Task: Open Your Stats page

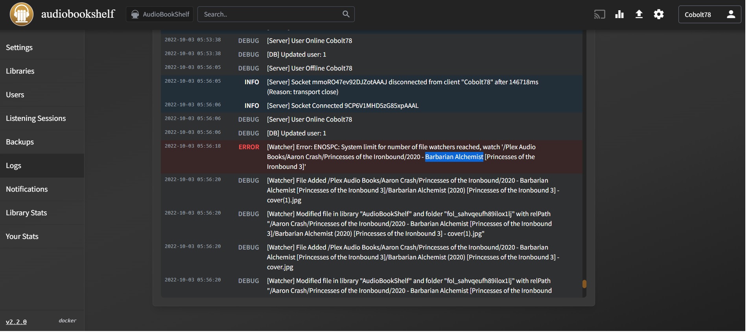Action: click(42, 237)
